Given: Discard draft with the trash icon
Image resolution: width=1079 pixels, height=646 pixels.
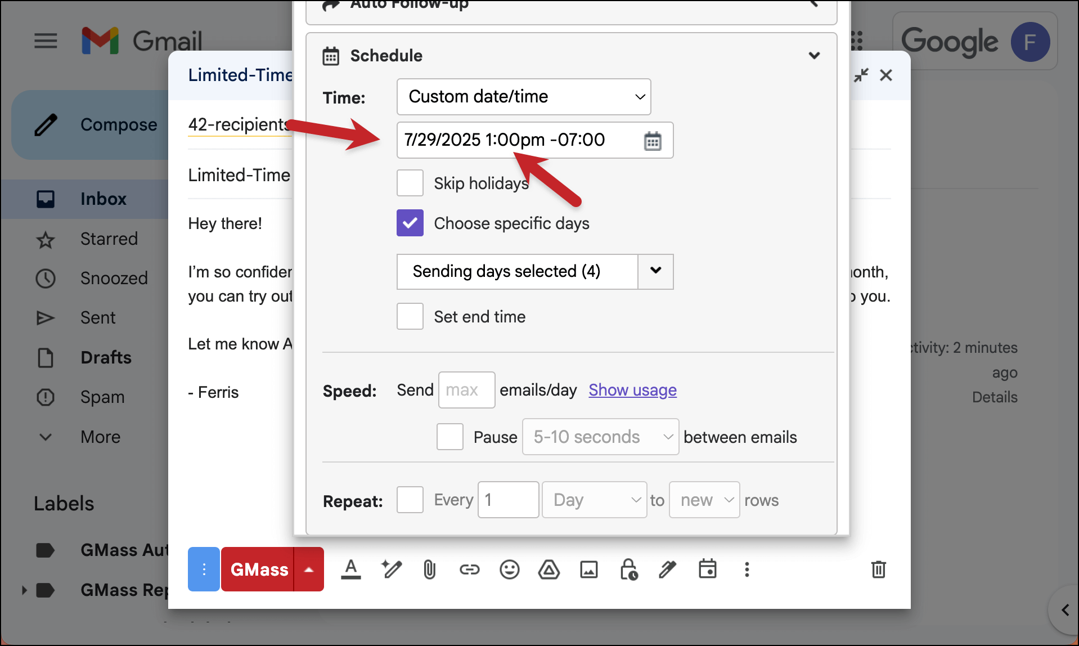Looking at the screenshot, I should (878, 569).
